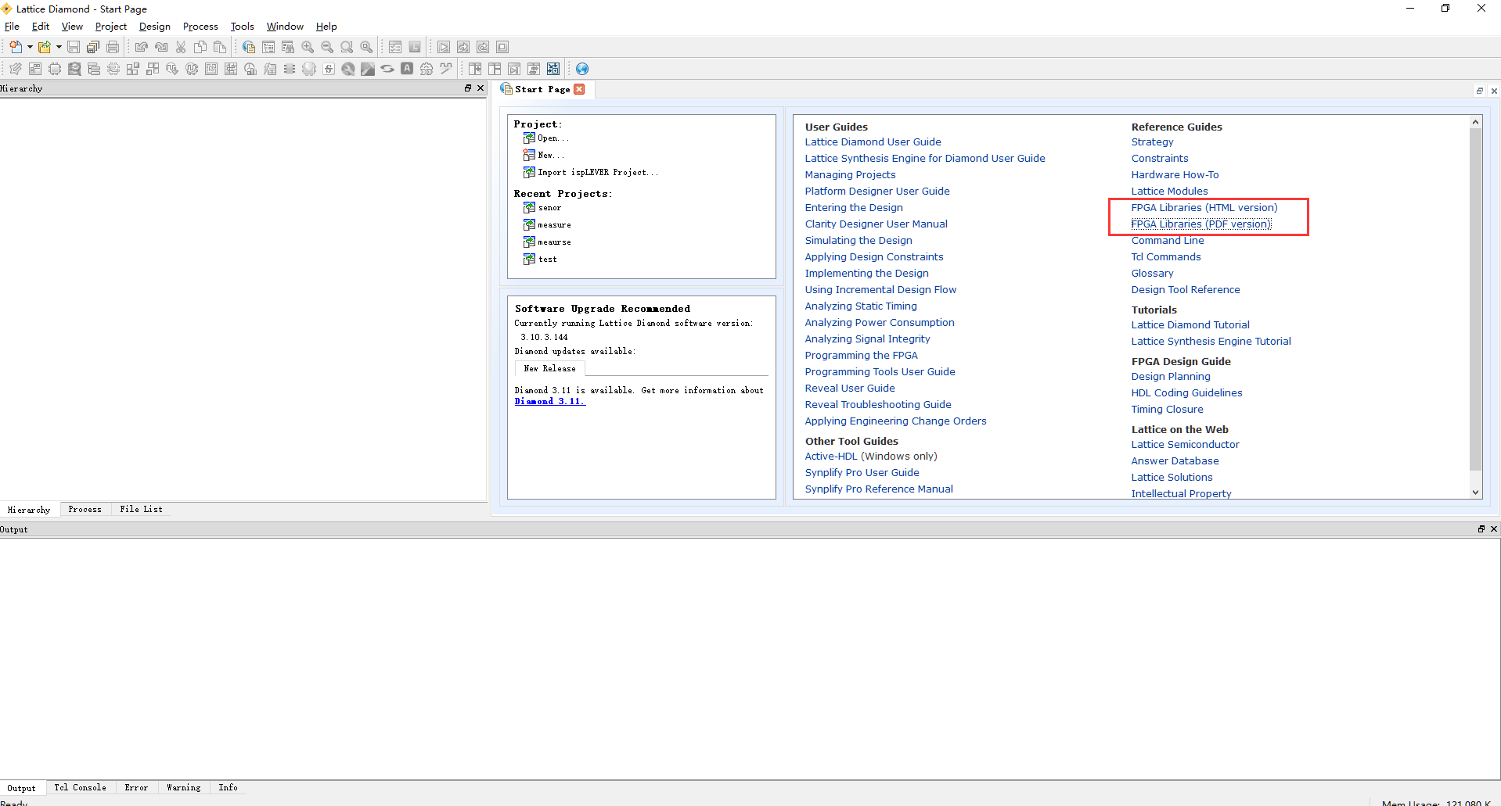1501x806 pixels.
Task: Open recent project measure
Action: coord(547,225)
